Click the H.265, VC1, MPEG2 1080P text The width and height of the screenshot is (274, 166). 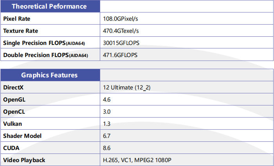[x=137, y=160]
